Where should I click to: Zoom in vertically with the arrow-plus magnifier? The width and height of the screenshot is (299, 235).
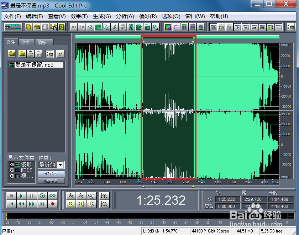click(104, 196)
